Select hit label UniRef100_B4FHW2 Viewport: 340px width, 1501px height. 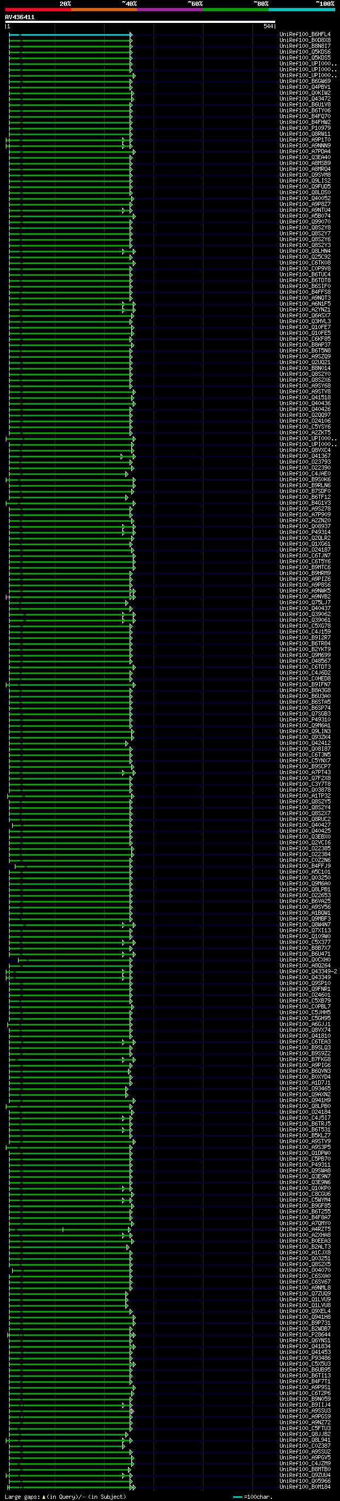[x=304, y=122]
